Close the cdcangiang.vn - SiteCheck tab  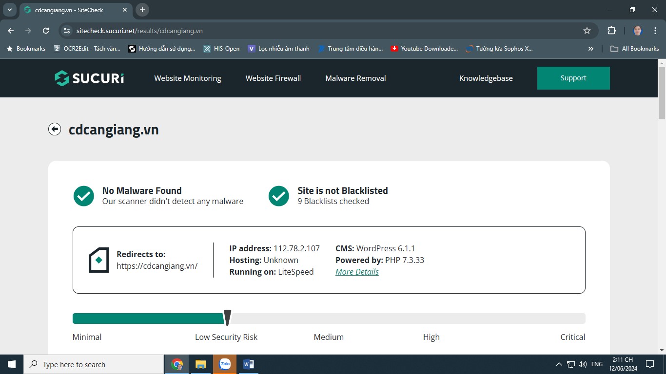pos(125,10)
